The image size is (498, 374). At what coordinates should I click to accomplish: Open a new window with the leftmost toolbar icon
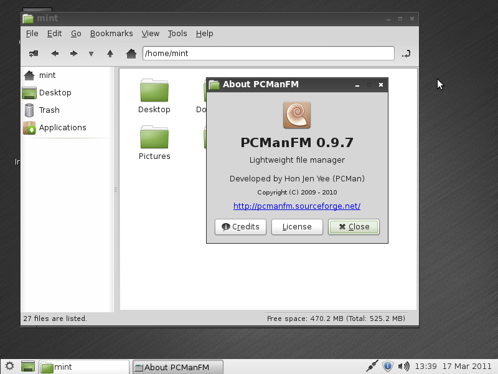34,54
